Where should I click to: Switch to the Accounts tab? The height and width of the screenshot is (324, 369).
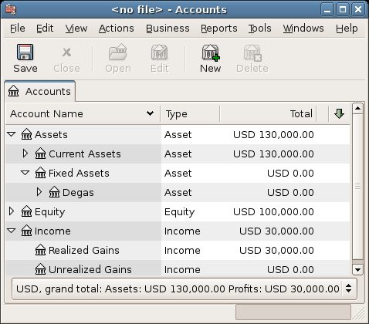pyautogui.click(x=40, y=91)
